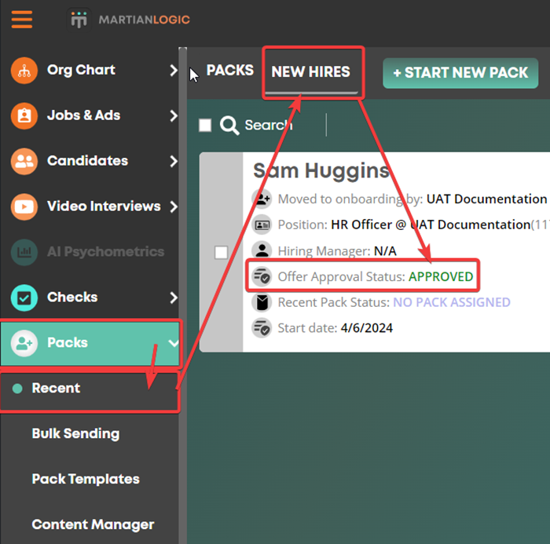The image size is (550, 544).
Task: Click the AI Psychometrics chart icon
Action: click(x=24, y=252)
